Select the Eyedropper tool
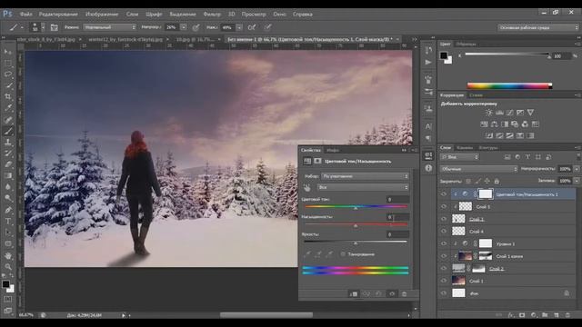The width and height of the screenshot is (582, 327). (8, 108)
